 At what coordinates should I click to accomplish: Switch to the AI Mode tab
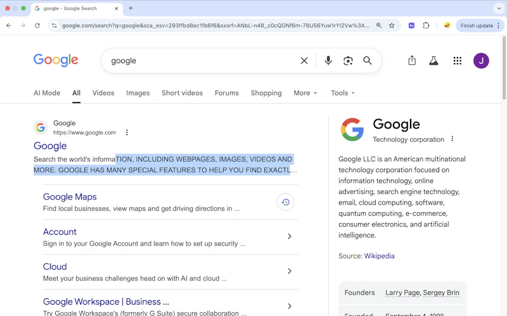[47, 92]
